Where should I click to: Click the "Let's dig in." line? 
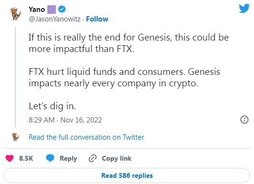click(x=52, y=106)
